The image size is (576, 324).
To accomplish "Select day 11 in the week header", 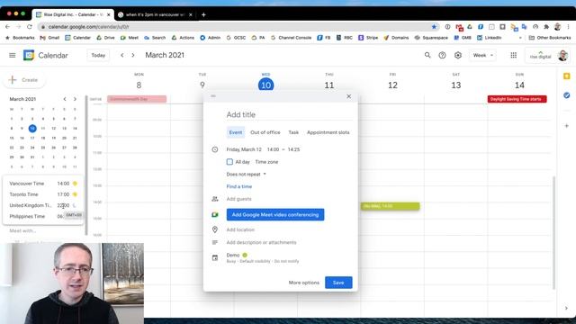I will click(x=329, y=85).
